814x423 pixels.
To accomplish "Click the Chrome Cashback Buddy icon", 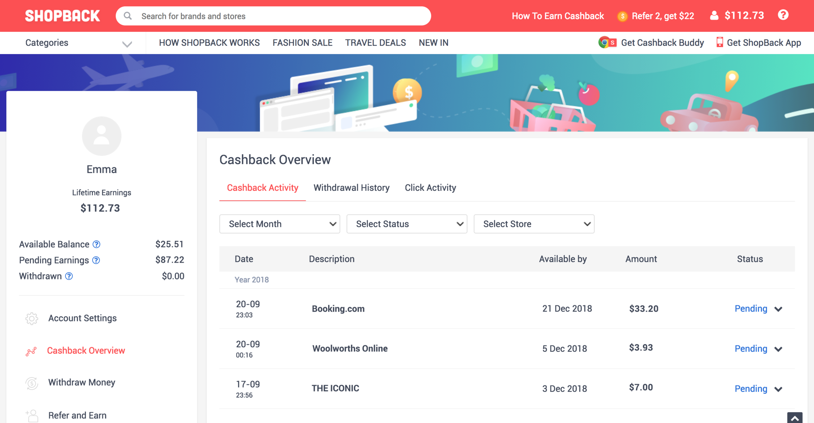I will coord(607,43).
